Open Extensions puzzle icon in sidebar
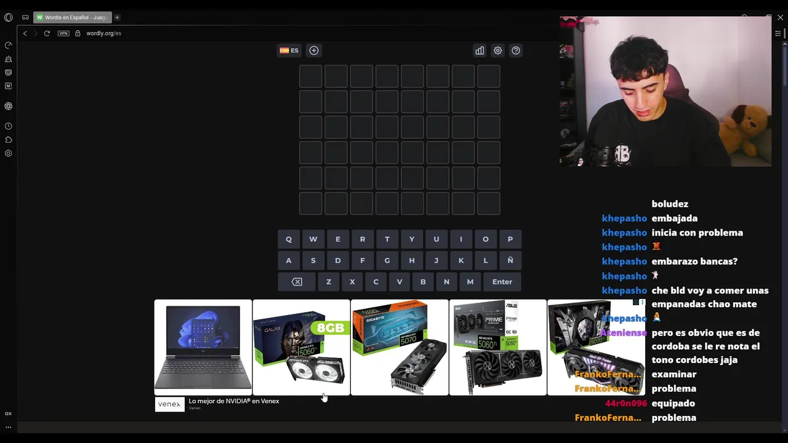The width and height of the screenshot is (788, 443). coord(9,140)
